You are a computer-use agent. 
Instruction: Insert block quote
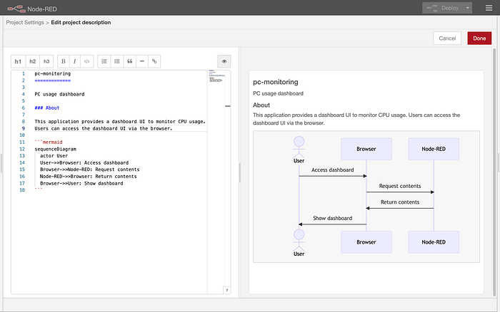[130, 61]
